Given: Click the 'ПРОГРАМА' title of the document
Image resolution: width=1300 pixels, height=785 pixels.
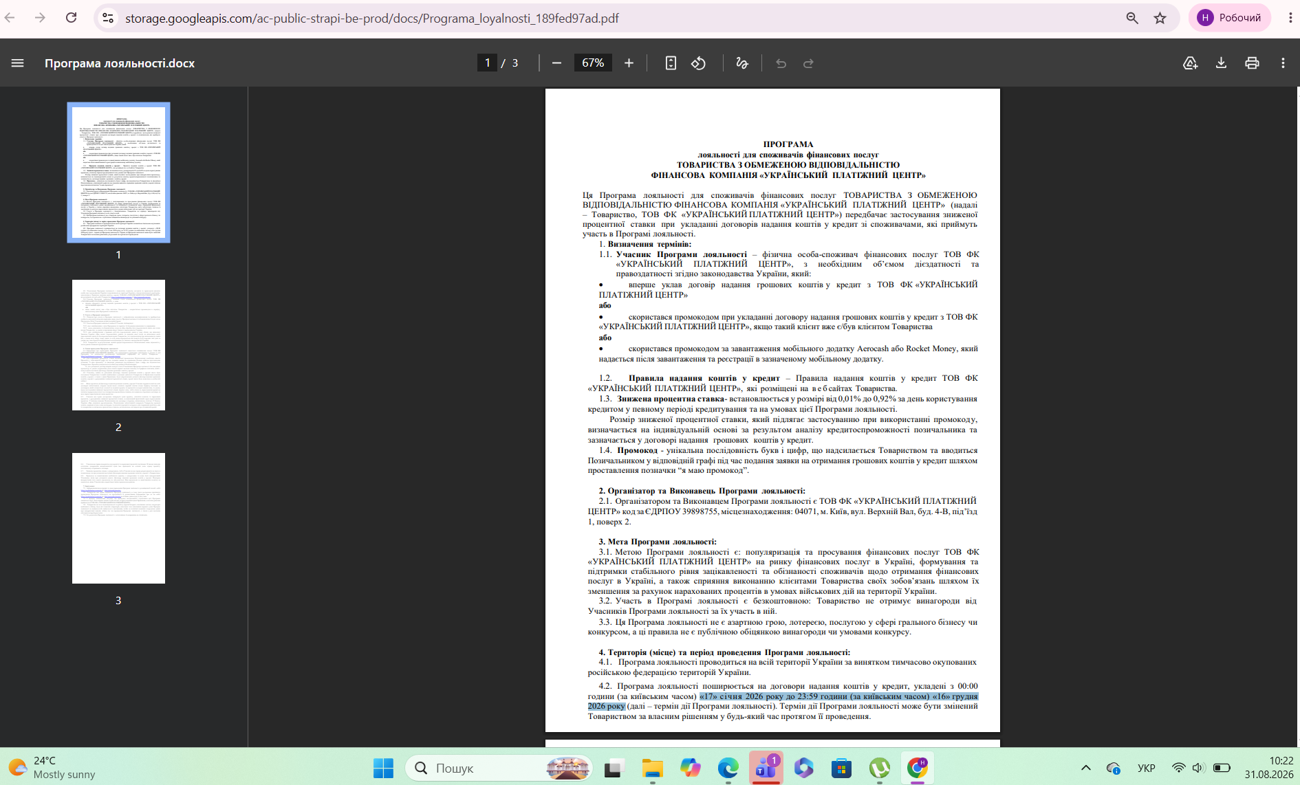Looking at the screenshot, I should [788, 144].
